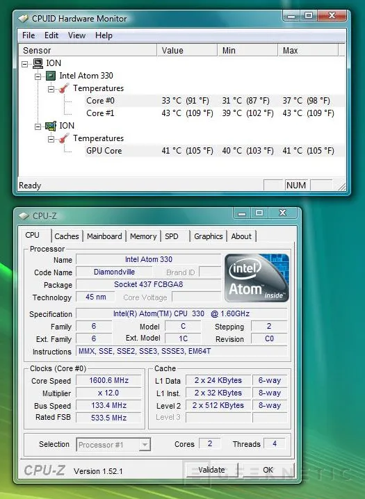
Task: Click the L1 Inst. 2 x 32 KBytes value
Action: 218,393
